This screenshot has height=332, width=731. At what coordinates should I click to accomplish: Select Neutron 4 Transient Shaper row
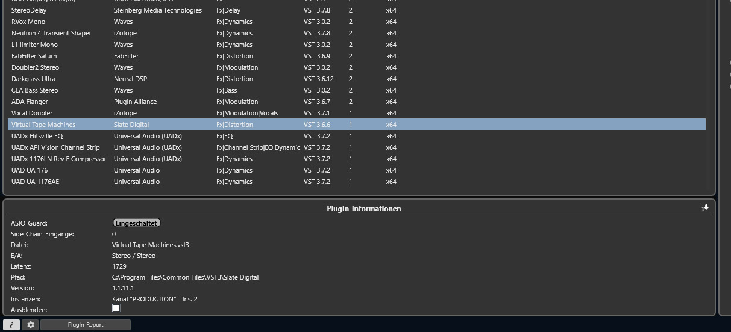coord(357,33)
